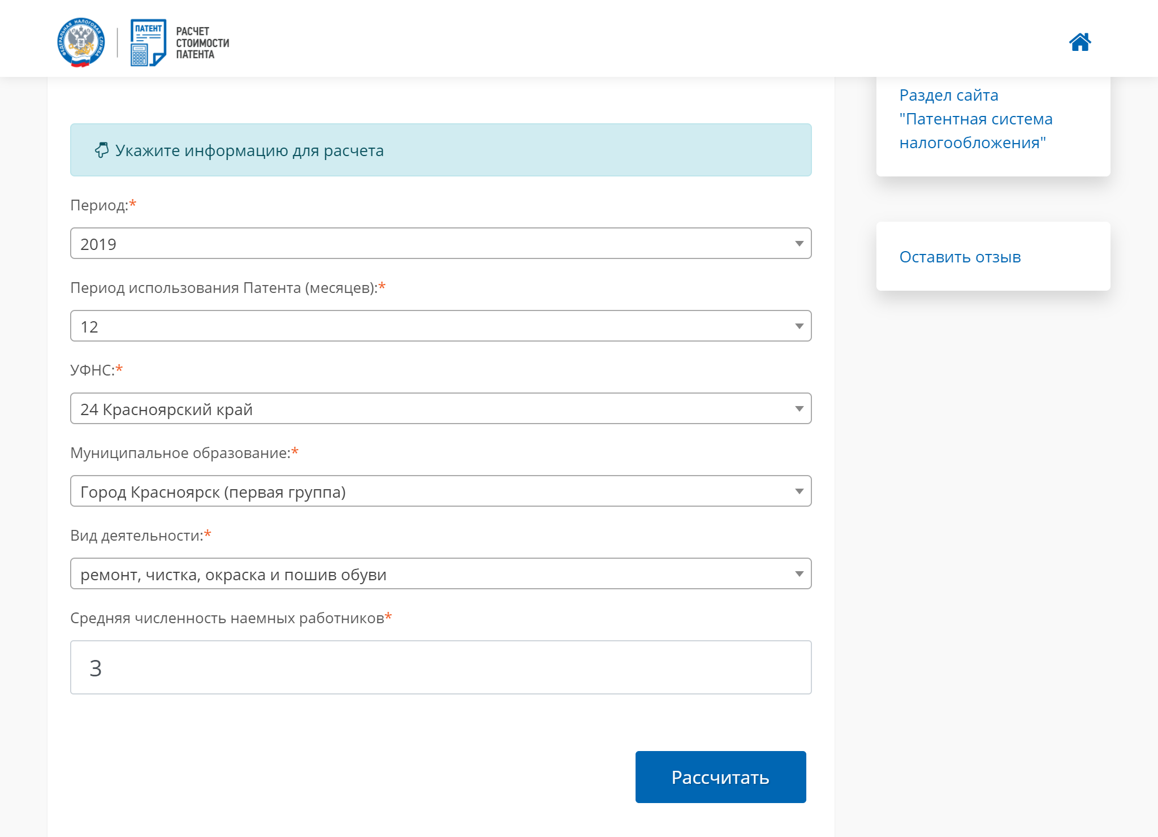Open the Патентная система налогообложения link
This screenshot has width=1158, height=837.
tap(976, 119)
